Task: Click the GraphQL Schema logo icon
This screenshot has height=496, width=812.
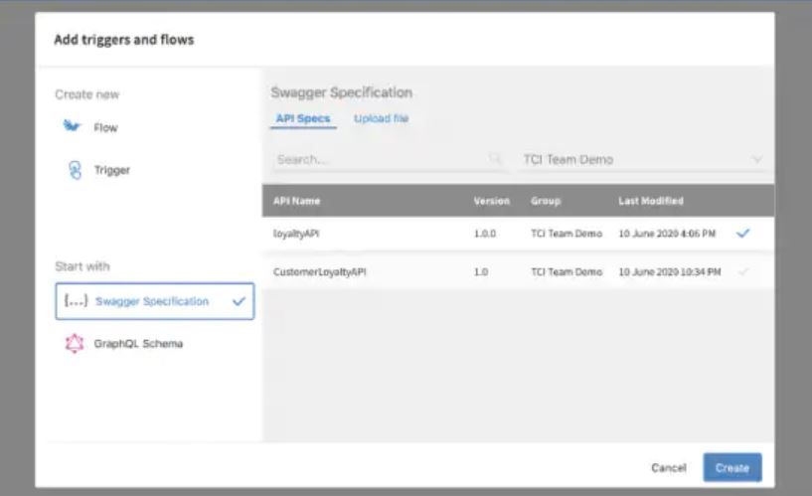Action: point(74,344)
